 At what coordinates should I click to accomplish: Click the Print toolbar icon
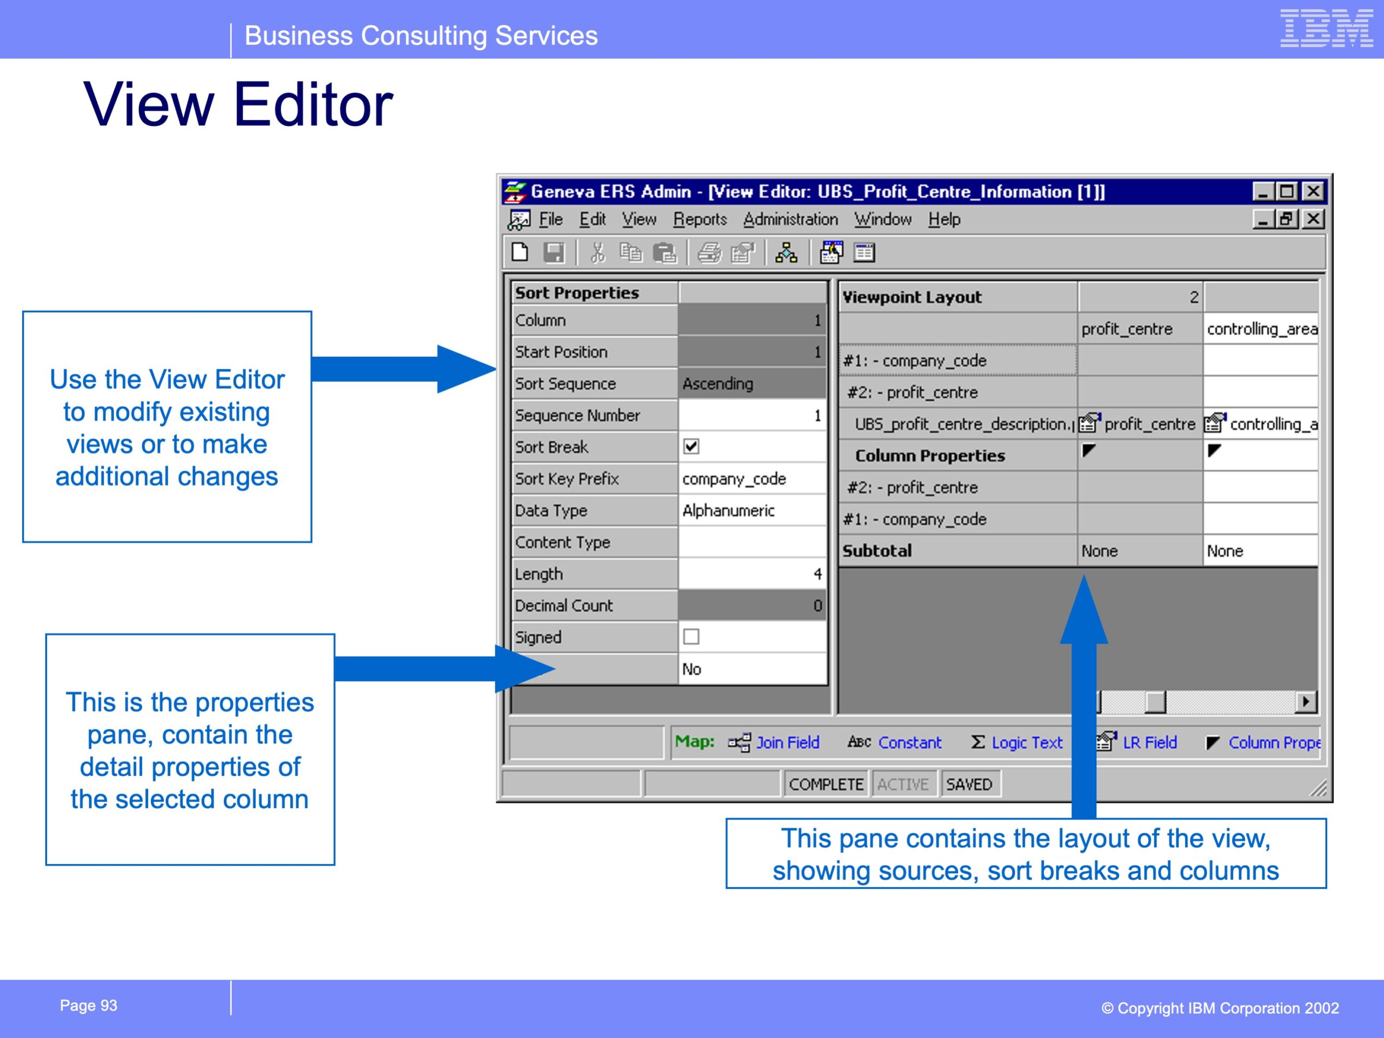709,253
